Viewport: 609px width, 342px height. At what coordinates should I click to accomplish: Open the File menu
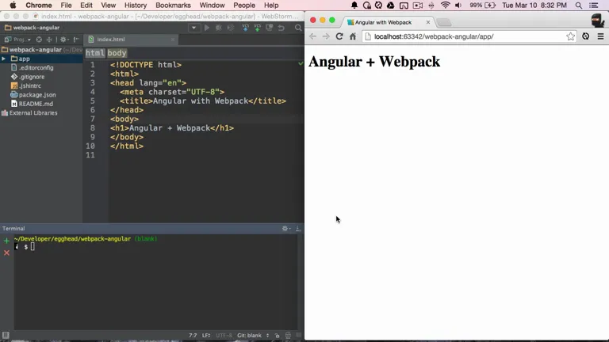pos(66,6)
